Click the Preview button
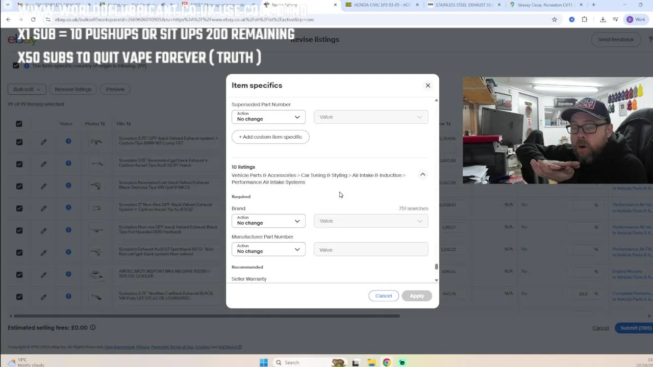653x367 pixels. (x=115, y=89)
